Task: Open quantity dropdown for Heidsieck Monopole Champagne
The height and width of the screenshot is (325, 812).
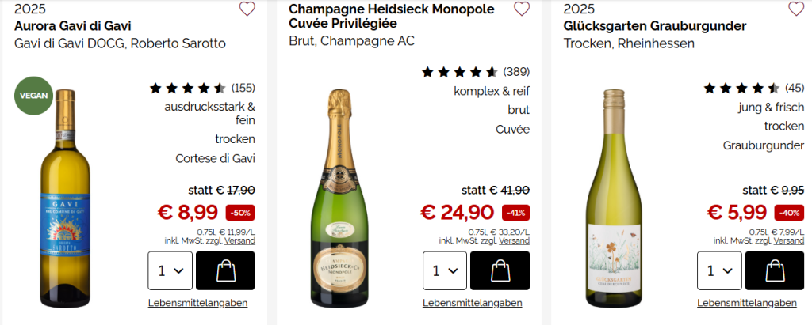Action: click(444, 270)
